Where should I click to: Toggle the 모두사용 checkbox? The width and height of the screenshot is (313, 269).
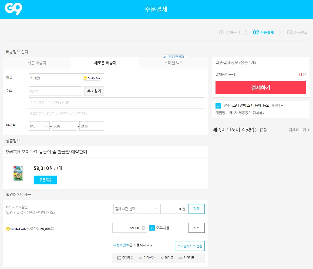tap(152, 228)
